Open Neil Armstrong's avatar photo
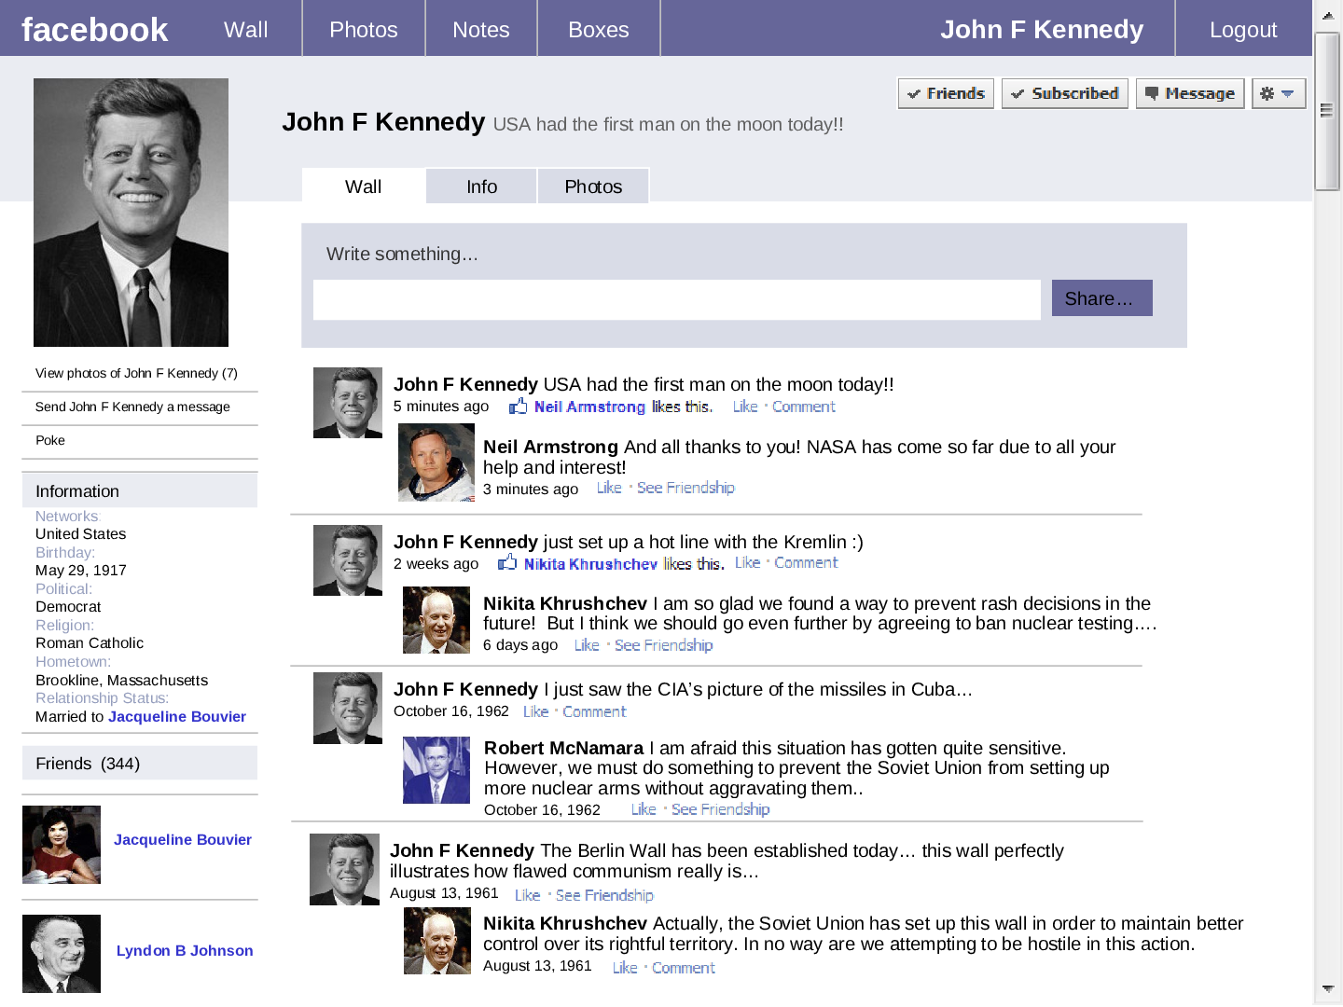 click(436, 462)
